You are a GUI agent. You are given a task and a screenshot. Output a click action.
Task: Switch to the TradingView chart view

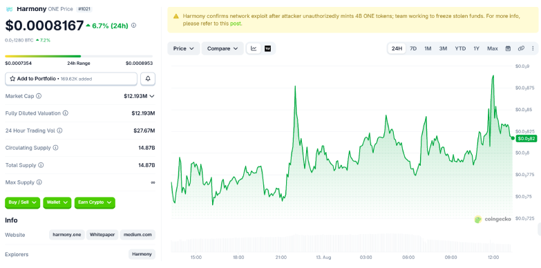(268, 48)
